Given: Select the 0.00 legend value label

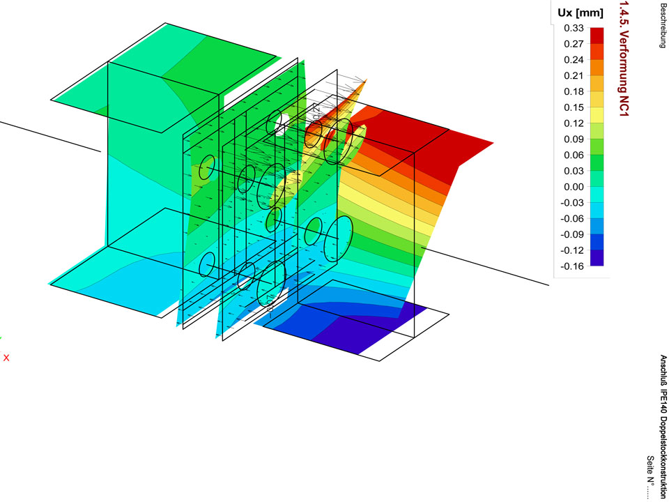Looking at the screenshot, I should (x=573, y=187).
